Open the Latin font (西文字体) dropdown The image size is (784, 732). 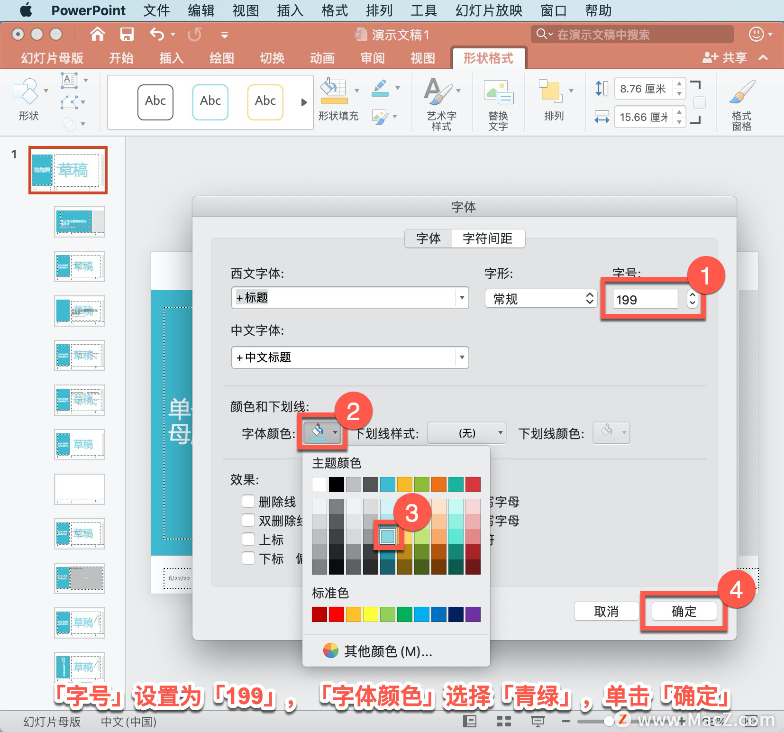(462, 298)
